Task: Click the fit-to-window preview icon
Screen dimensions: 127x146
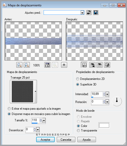Action: [x=47, y=65]
